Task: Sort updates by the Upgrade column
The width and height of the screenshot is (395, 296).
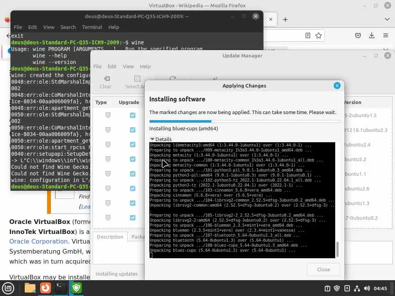Action: pos(129,103)
